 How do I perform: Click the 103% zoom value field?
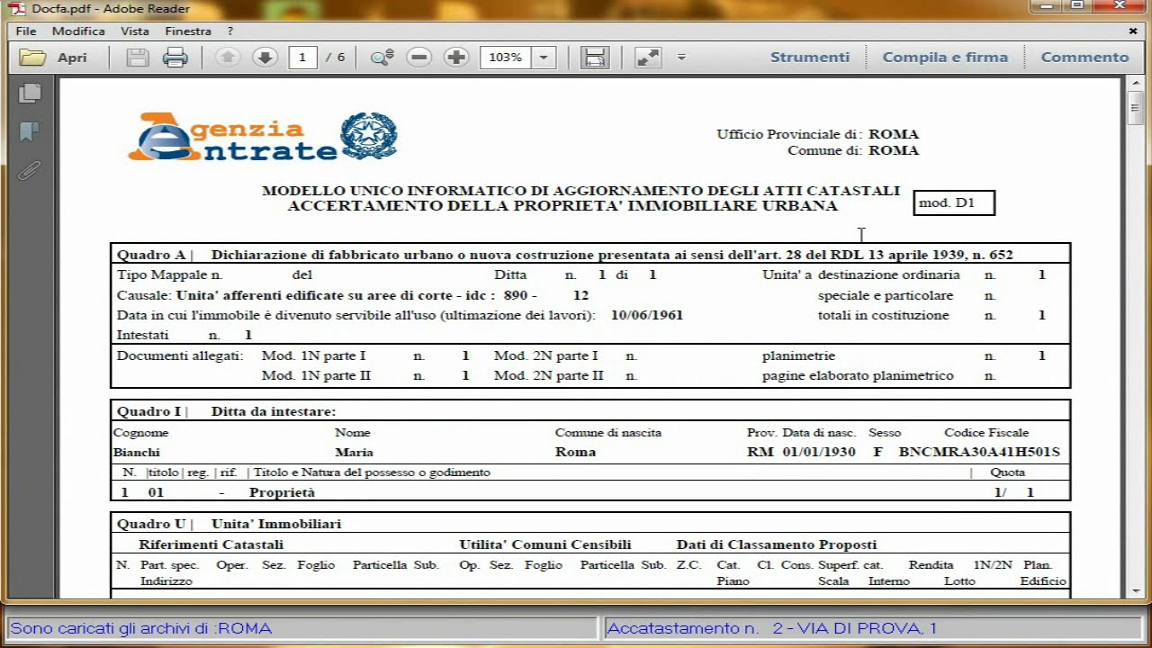(506, 58)
